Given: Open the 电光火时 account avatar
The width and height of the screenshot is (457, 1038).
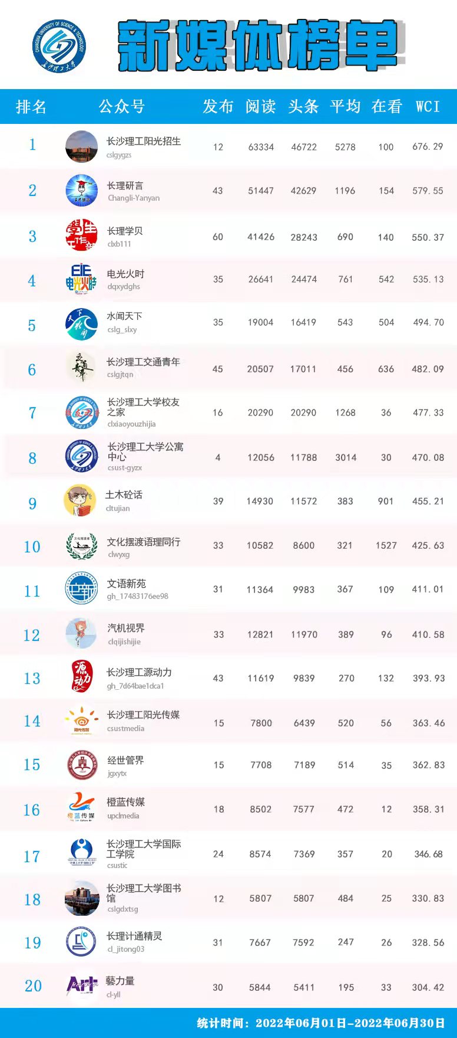Looking at the screenshot, I should (x=81, y=279).
